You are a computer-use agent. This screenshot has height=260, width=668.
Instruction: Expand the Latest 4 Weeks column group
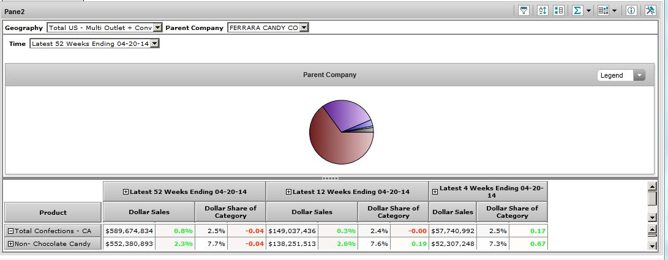click(x=435, y=191)
